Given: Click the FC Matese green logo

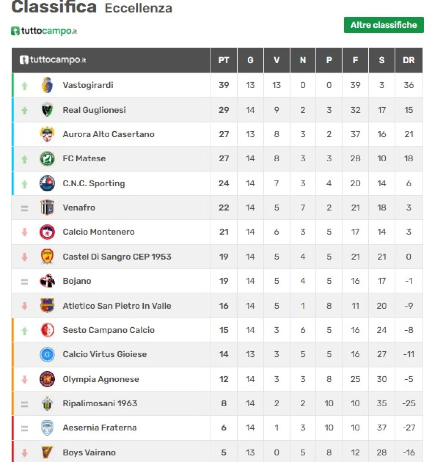Looking at the screenshot, I should tap(47, 159).
